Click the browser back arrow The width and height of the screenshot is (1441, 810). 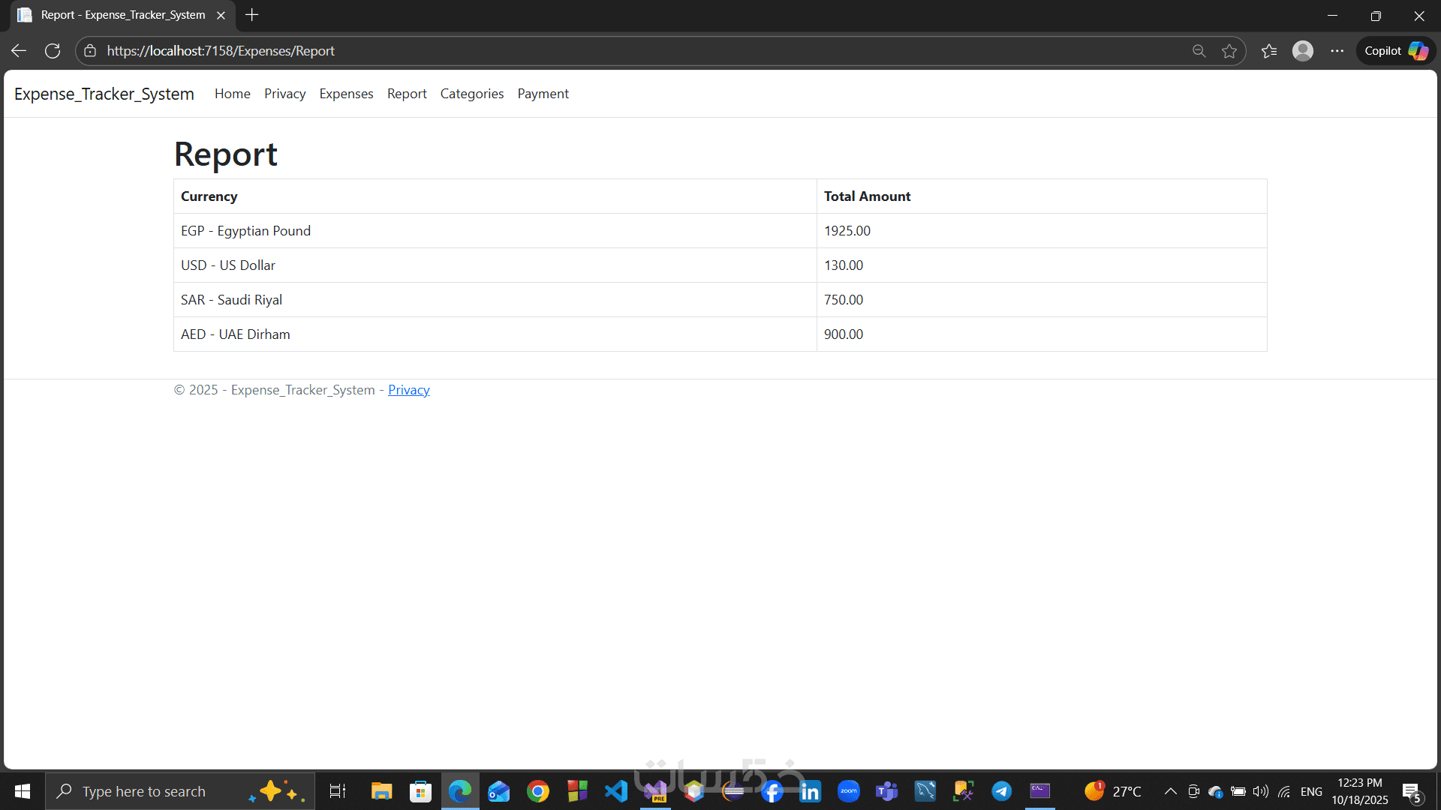(x=19, y=51)
